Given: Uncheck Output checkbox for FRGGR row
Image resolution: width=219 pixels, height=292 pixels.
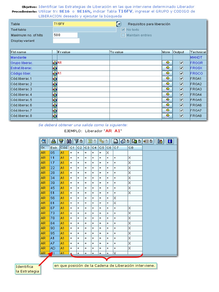Looking at the screenshot, I should [181, 63].
